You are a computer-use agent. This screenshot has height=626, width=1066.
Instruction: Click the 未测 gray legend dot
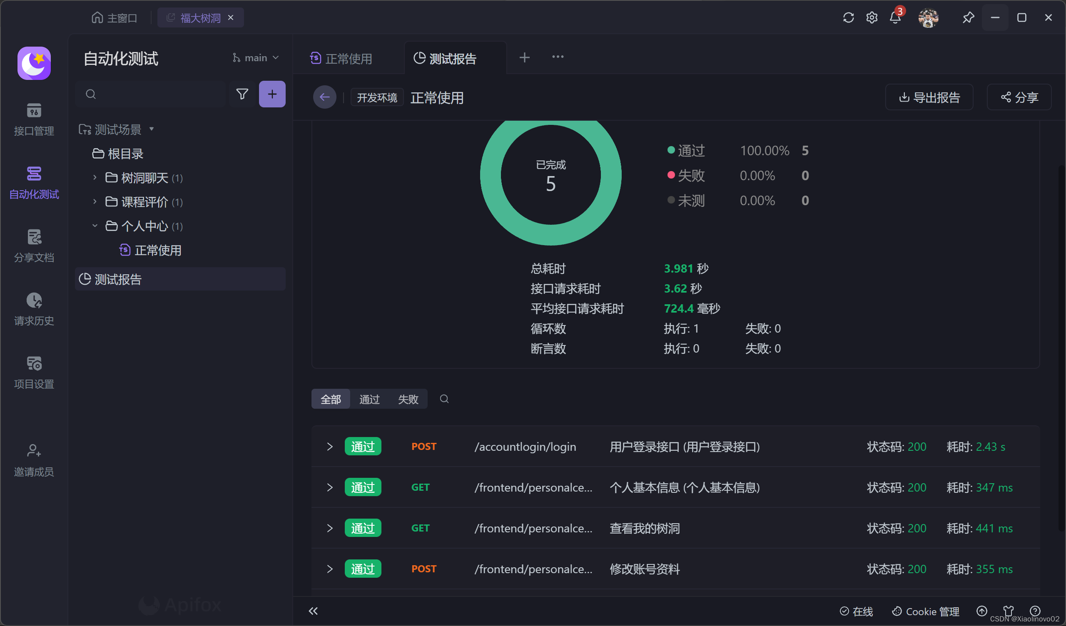[670, 200]
